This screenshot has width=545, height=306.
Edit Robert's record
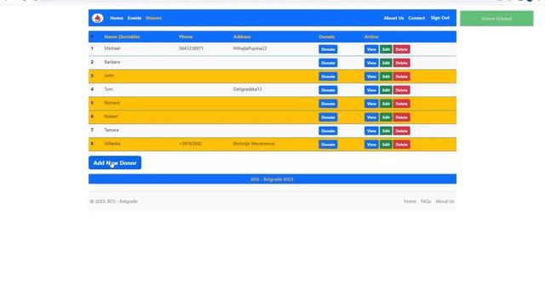(386, 117)
